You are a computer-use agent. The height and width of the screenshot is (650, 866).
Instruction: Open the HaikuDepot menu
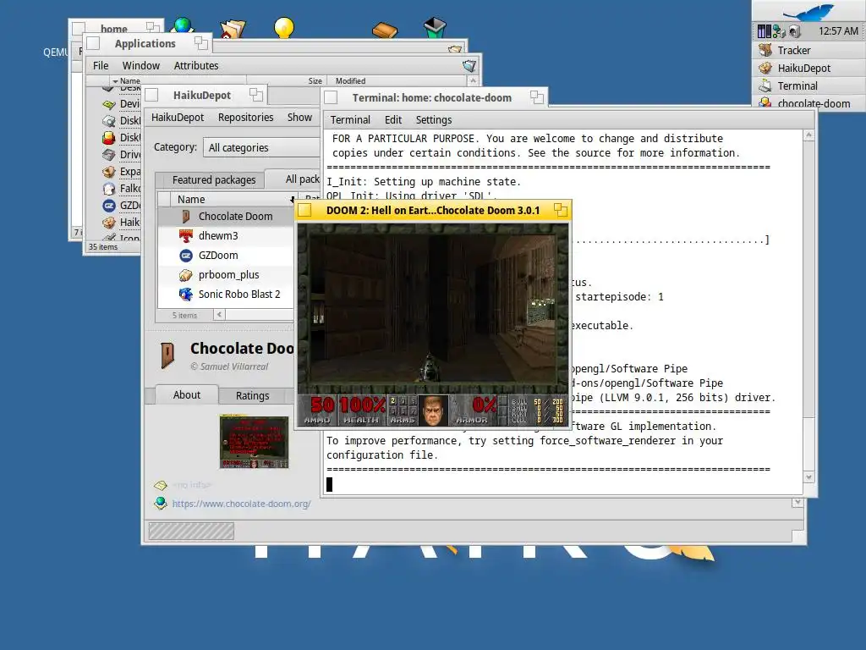178,118
